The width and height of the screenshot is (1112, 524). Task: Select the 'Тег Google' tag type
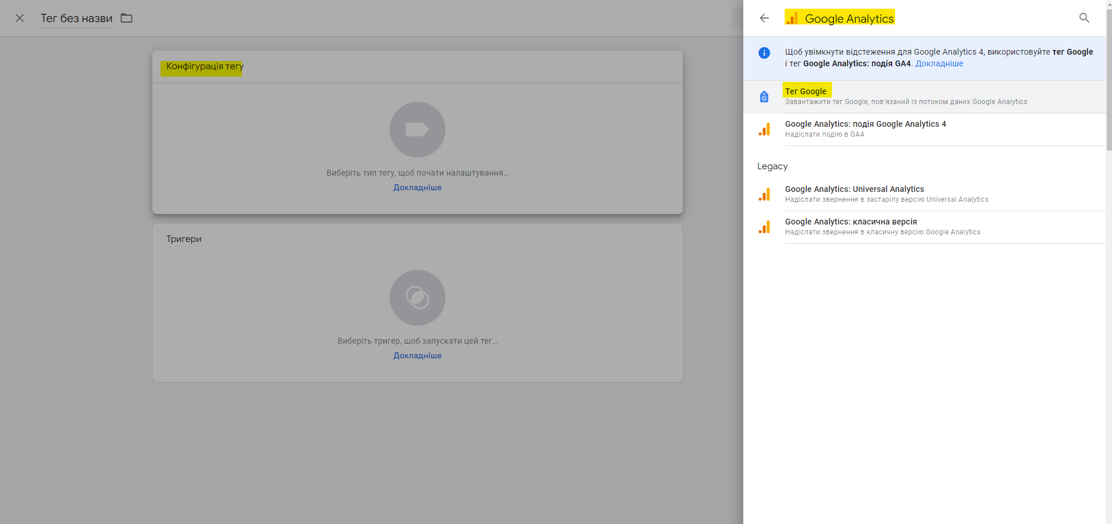coord(924,97)
